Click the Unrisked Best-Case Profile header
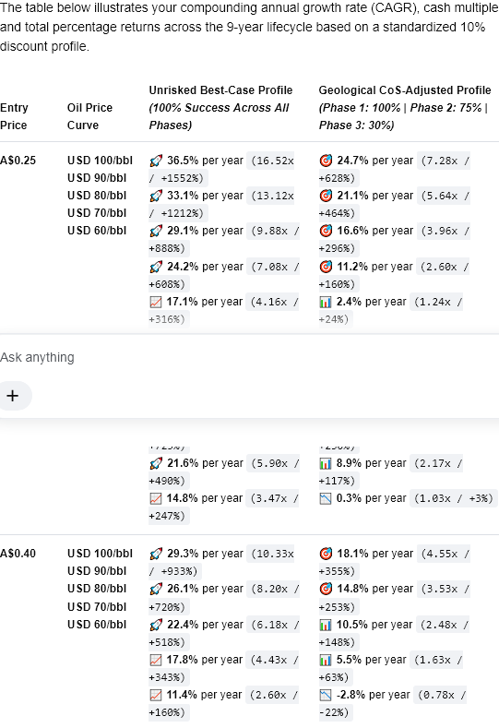This screenshot has height=728, width=499. pyautogui.click(x=220, y=107)
